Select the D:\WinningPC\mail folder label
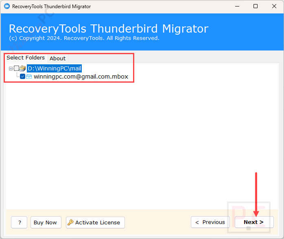Screen dimensions: 284x239 click(55, 68)
